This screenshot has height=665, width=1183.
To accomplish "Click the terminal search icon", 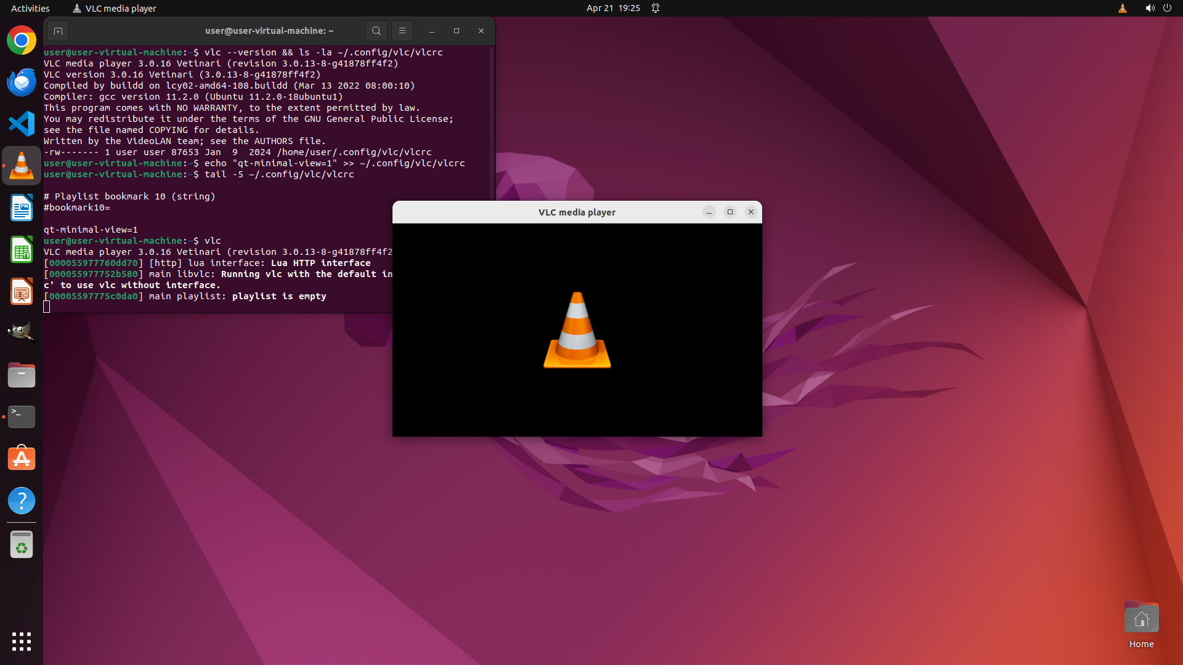I will click(376, 31).
